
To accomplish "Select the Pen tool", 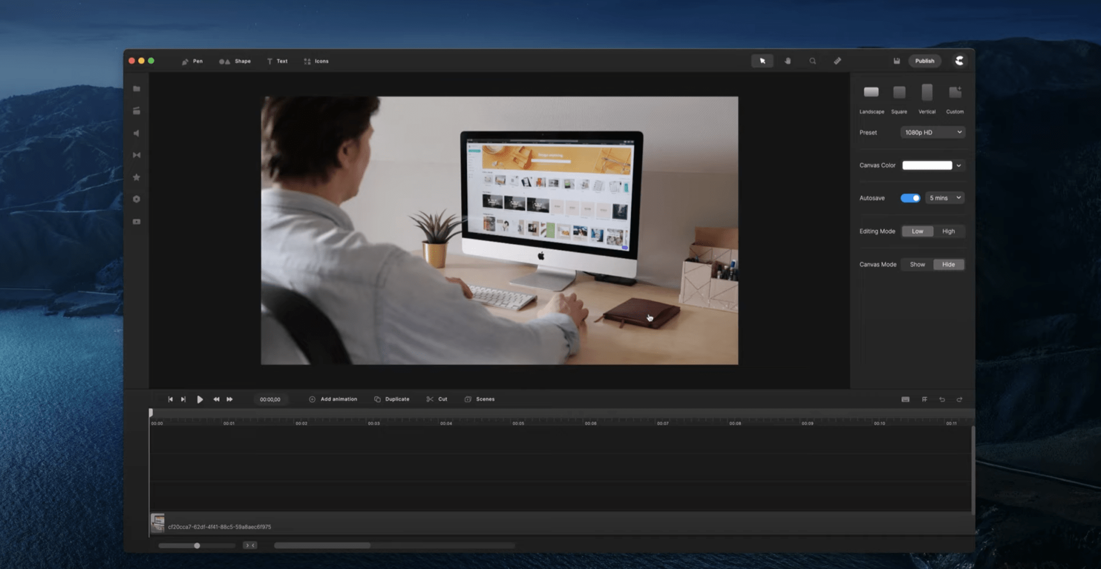I will click(x=192, y=61).
